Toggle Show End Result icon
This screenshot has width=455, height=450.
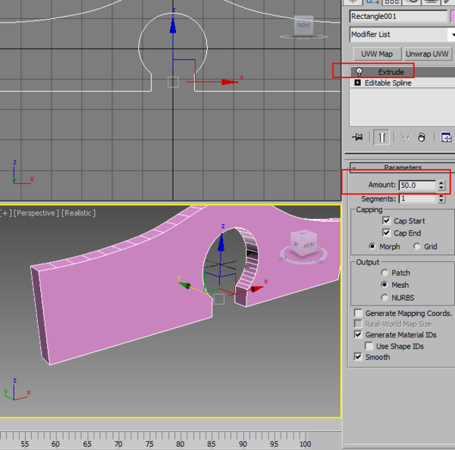tap(381, 137)
